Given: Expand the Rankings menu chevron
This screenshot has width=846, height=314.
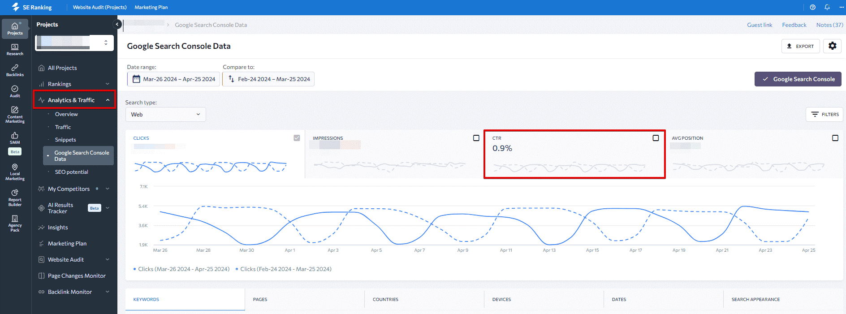Looking at the screenshot, I should (x=108, y=84).
